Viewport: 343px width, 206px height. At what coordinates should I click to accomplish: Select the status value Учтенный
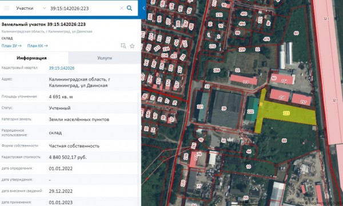point(59,108)
